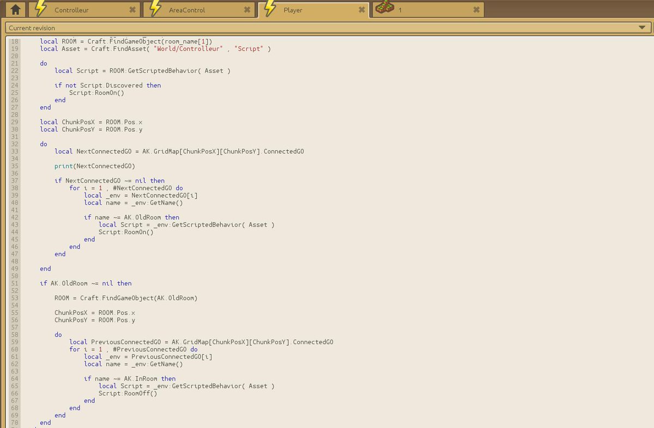Screen dimensions: 654x428
Task: Click the AreaControl tab lightning script icon
Action: tap(155, 9)
